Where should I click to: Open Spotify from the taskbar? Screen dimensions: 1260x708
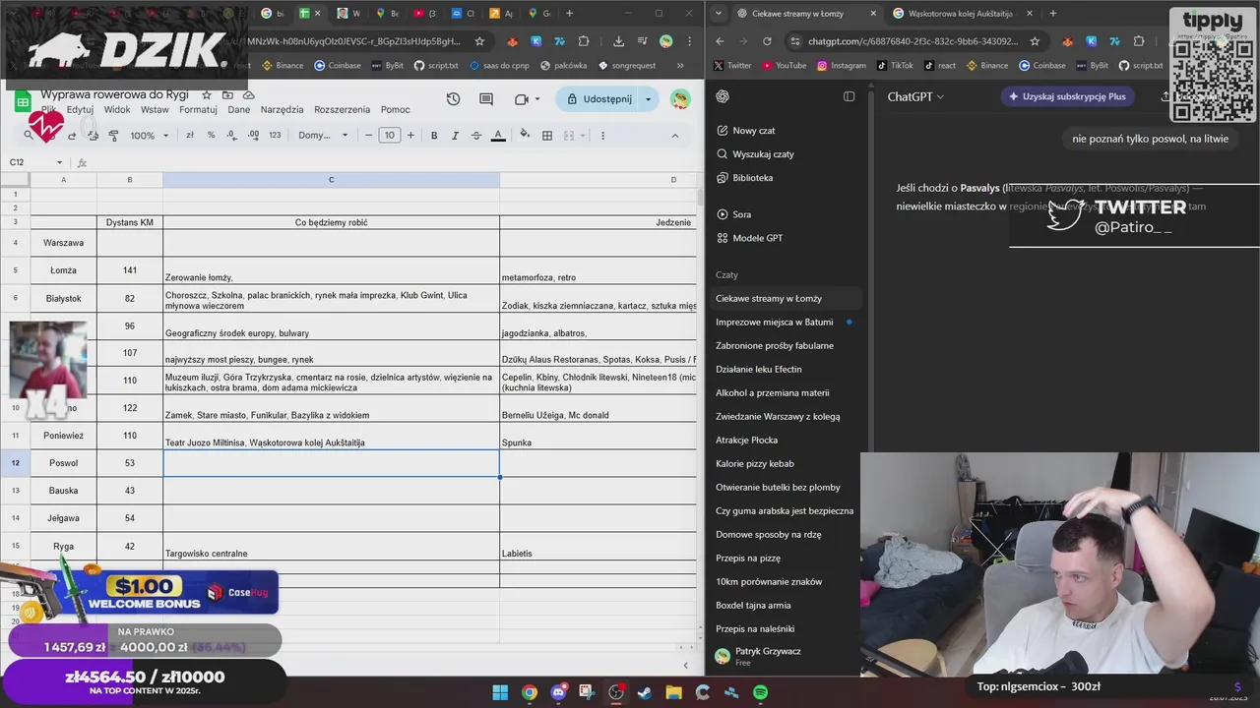point(760,692)
